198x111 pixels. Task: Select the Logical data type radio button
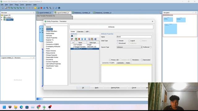tap(129, 41)
